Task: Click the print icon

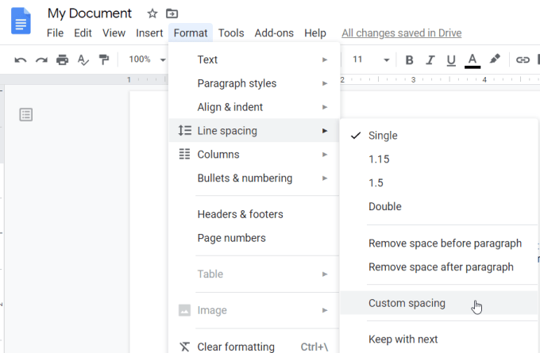Action: [62, 59]
